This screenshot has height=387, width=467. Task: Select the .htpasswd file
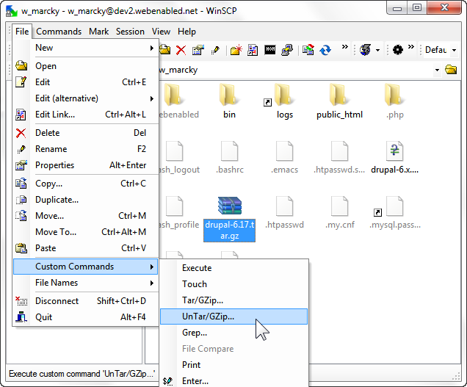(x=284, y=212)
